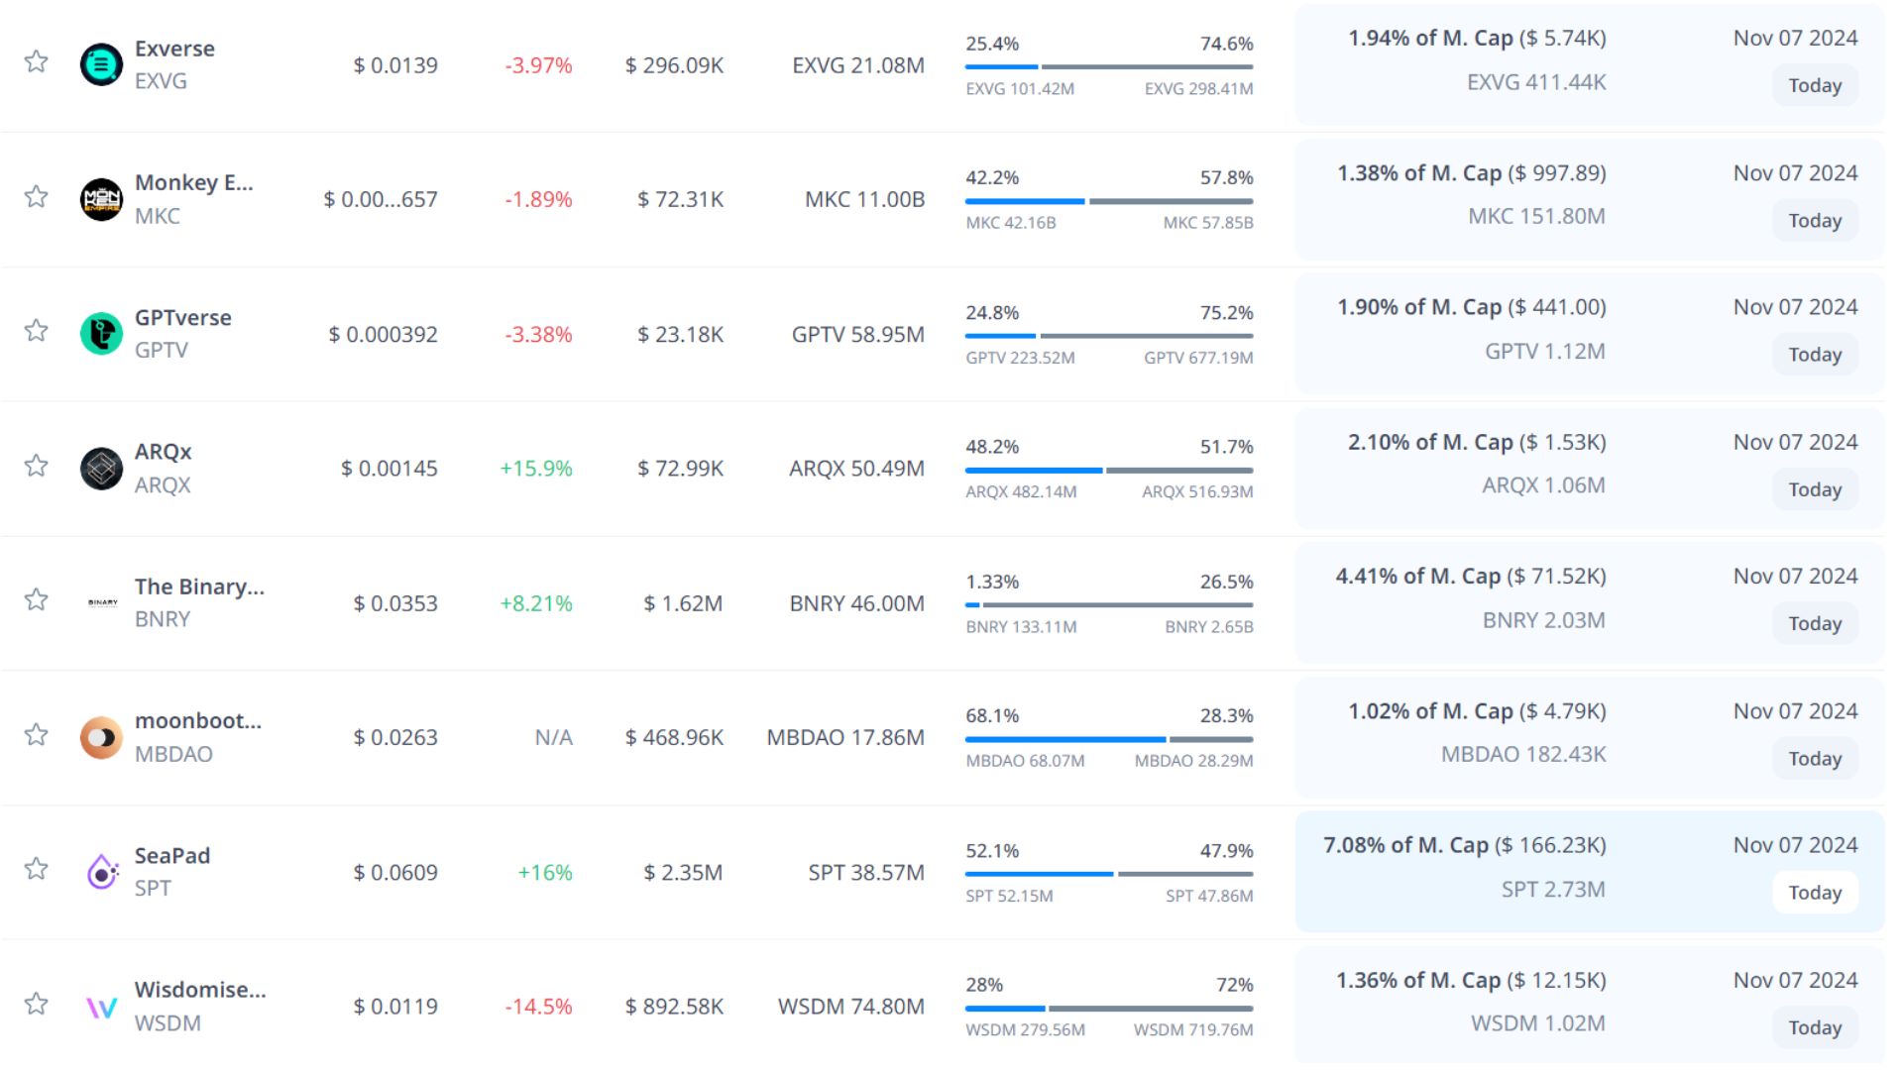This screenshot has height=1070, width=1903.
Task: Click the Exverse token logo icon
Action: tap(101, 65)
